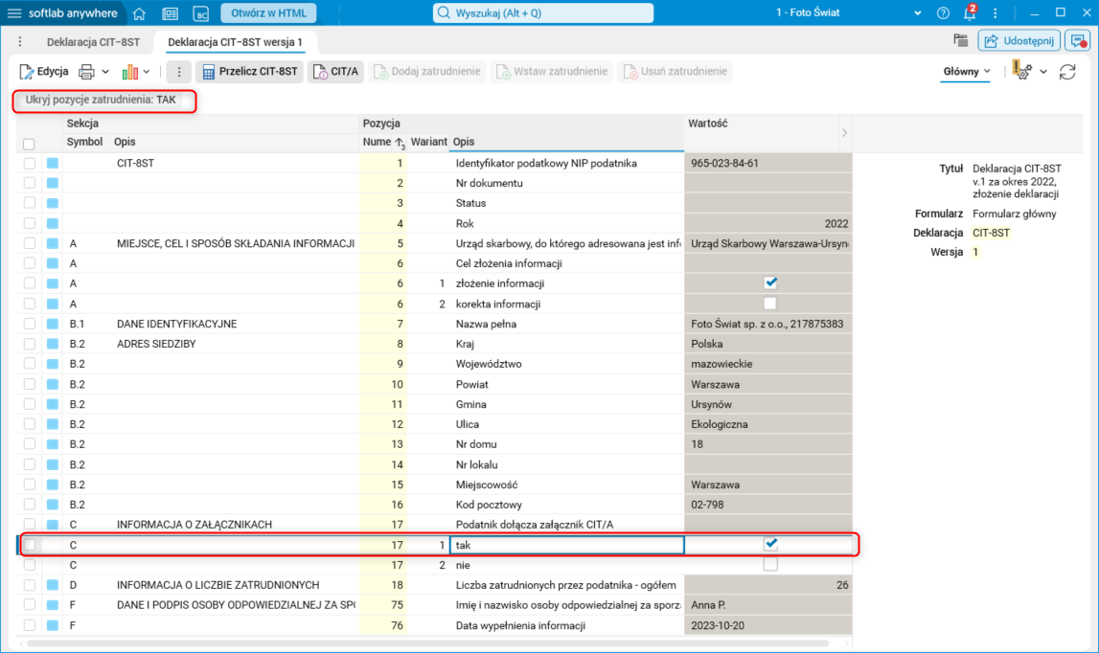Select row checkbox for Nr lokalu row

(x=30, y=463)
